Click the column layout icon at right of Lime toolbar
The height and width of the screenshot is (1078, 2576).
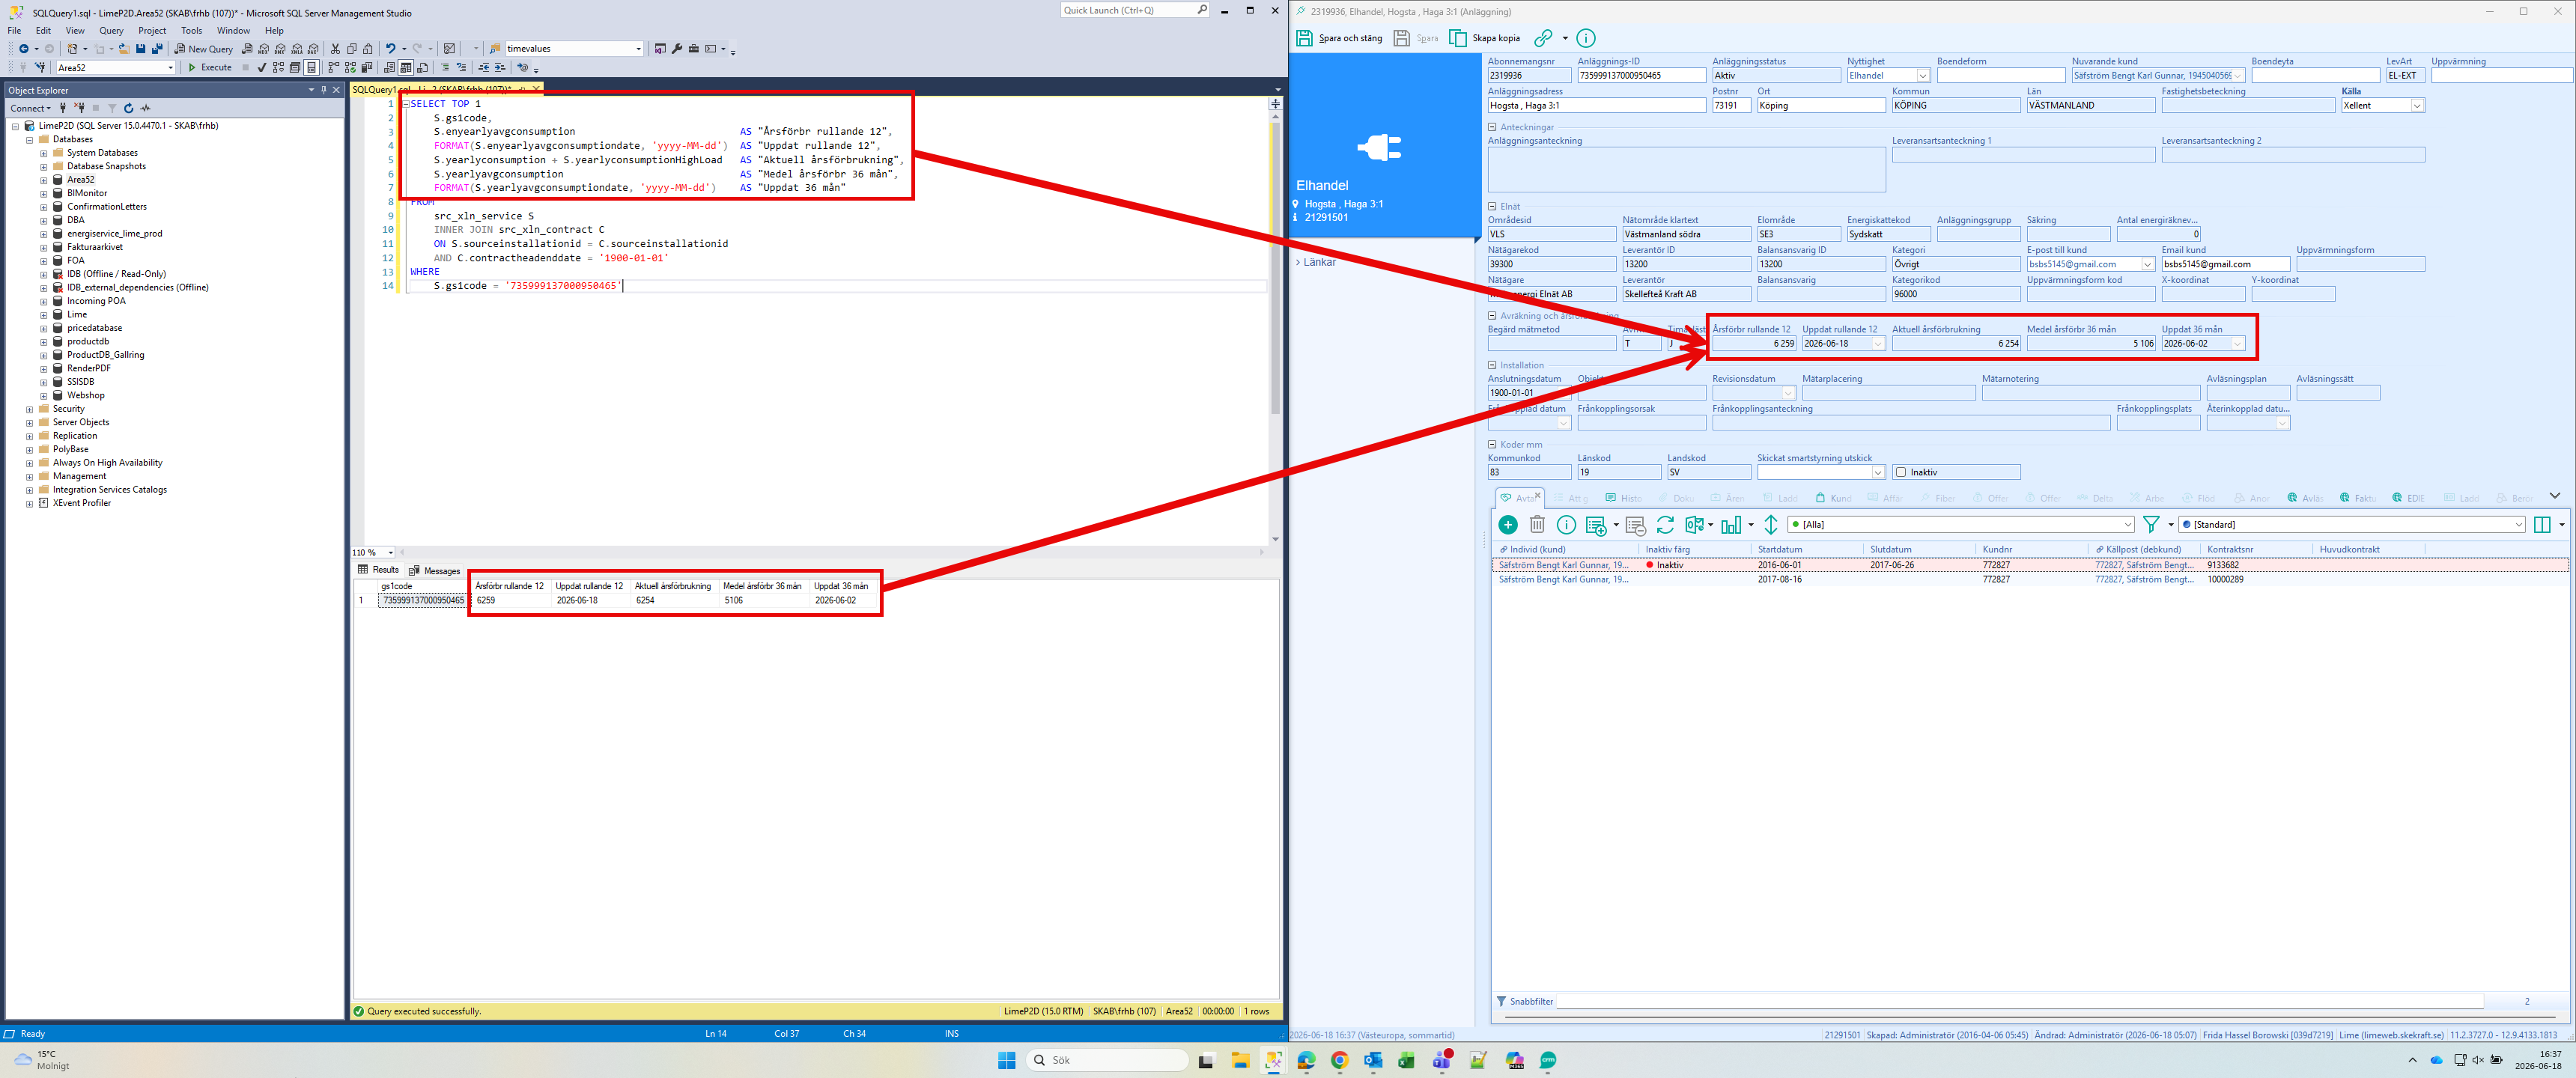click(2542, 525)
